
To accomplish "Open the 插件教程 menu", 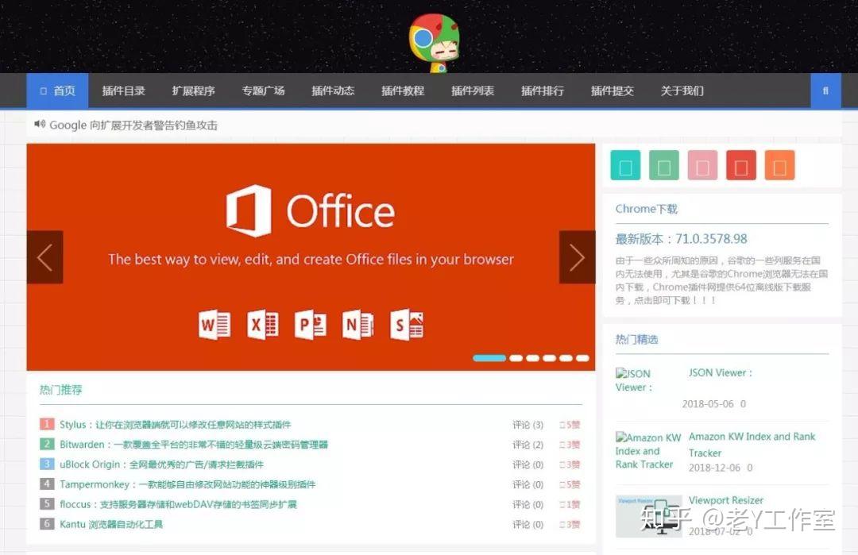I will [x=403, y=91].
